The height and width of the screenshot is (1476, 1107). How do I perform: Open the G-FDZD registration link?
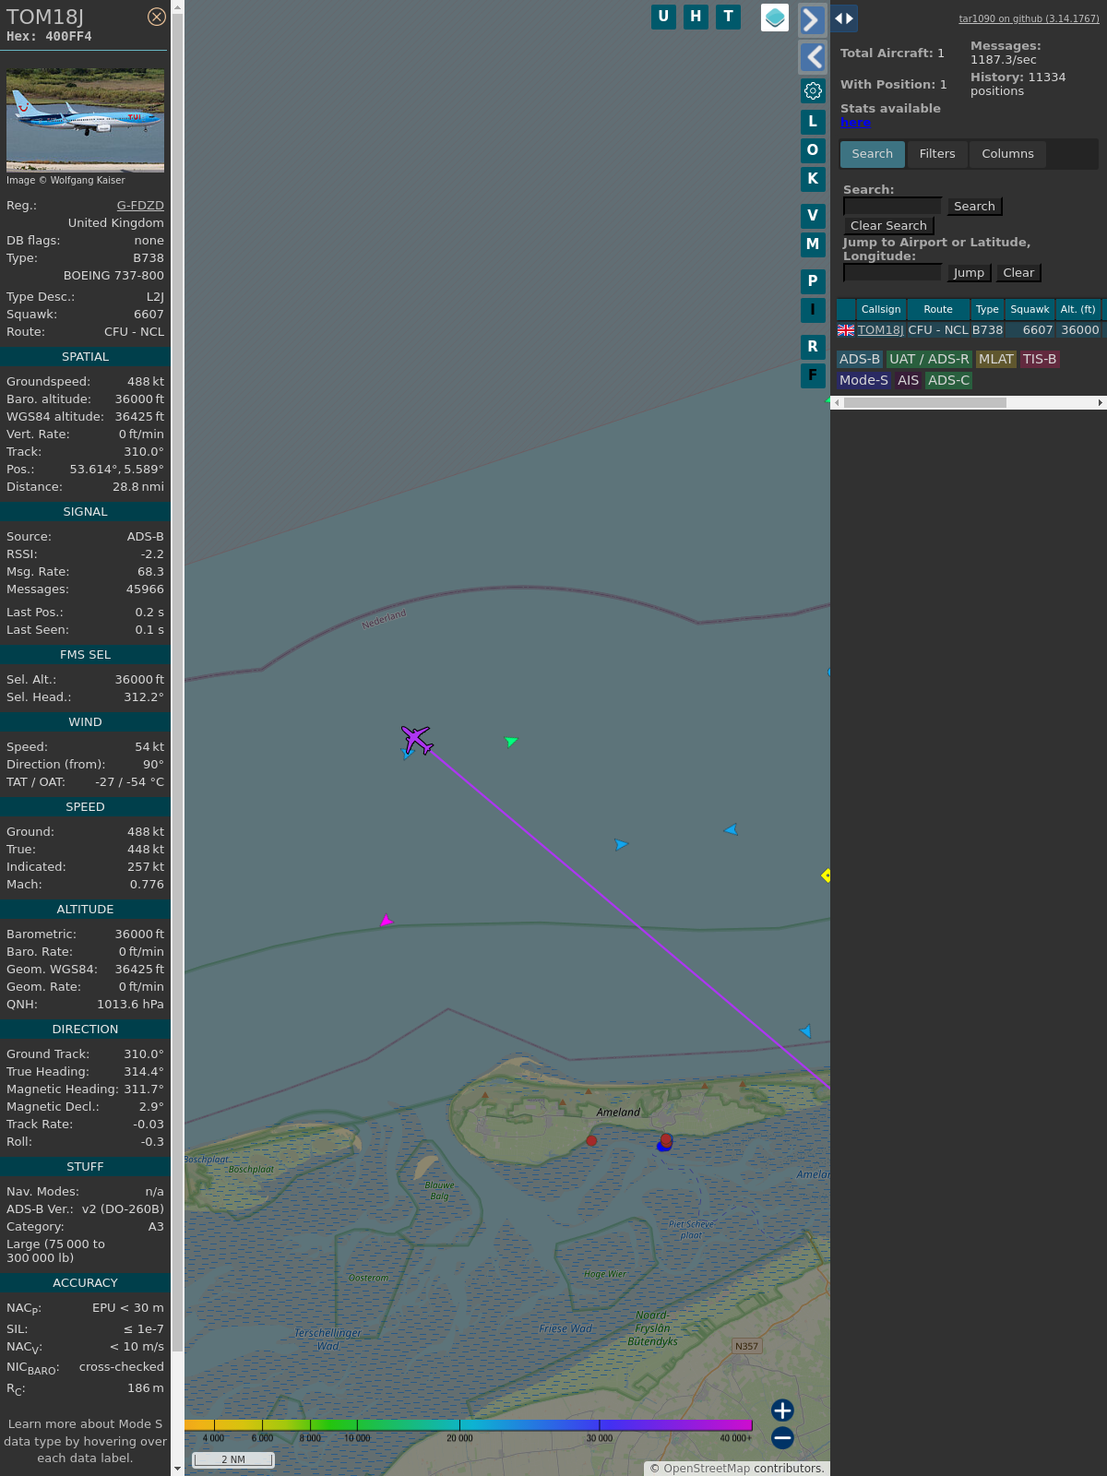pos(140,206)
